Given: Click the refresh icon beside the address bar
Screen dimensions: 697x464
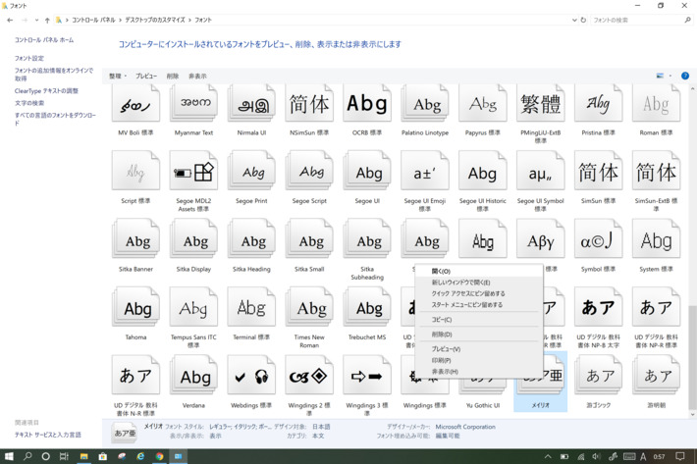Looking at the screenshot, I should [x=583, y=20].
